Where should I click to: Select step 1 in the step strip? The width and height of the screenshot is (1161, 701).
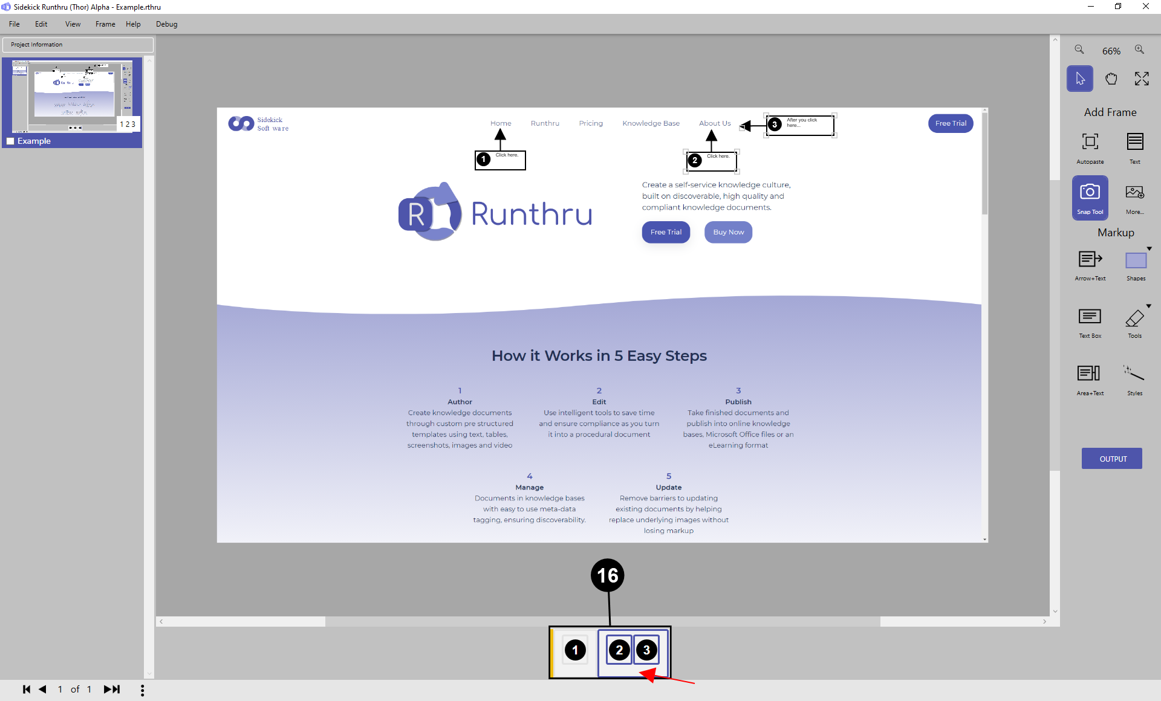(575, 650)
